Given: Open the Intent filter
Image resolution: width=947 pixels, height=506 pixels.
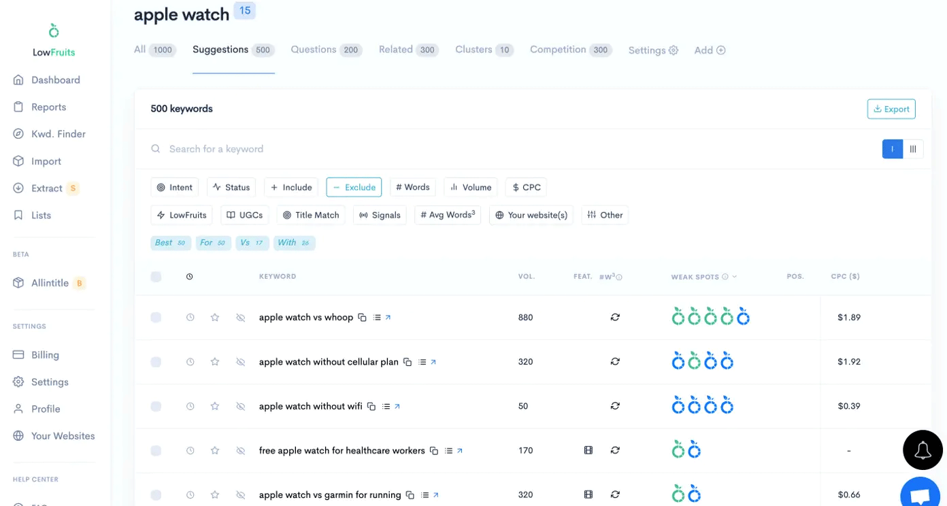Looking at the screenshot, I should [x=175, y=187].
